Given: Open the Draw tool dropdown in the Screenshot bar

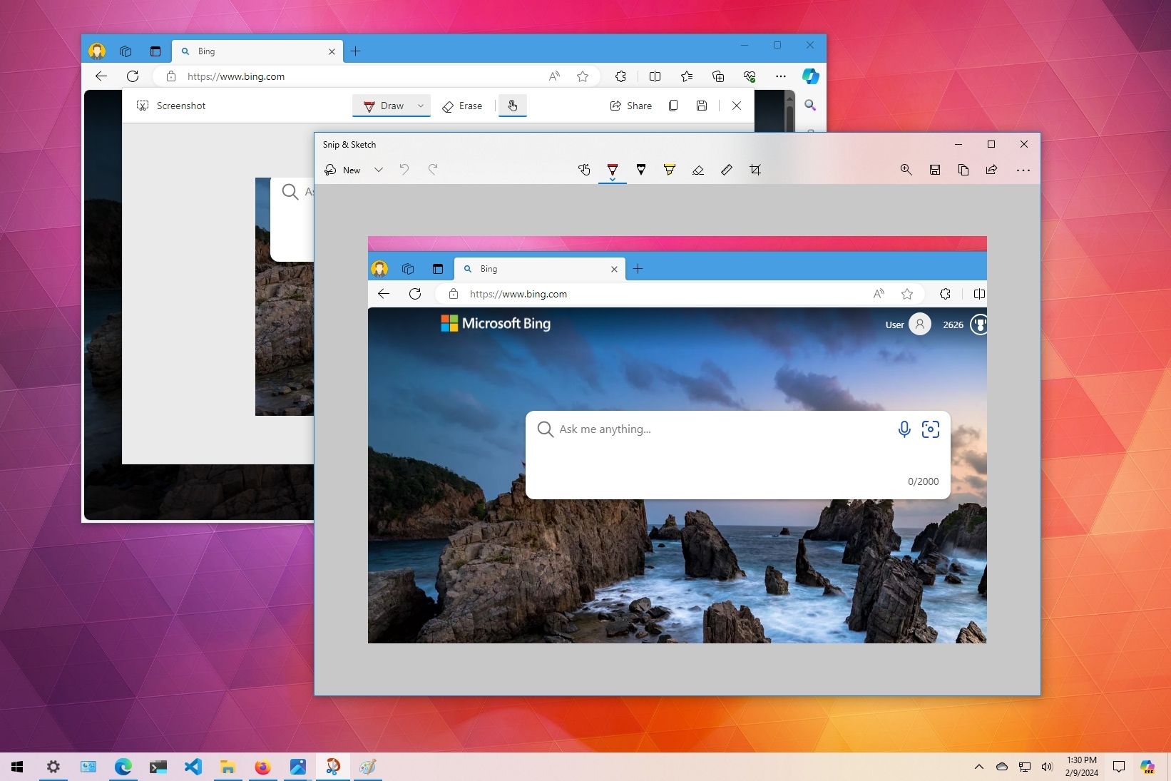Looking at the screenshot, I should pyautogui.click(x=421, y=106).
